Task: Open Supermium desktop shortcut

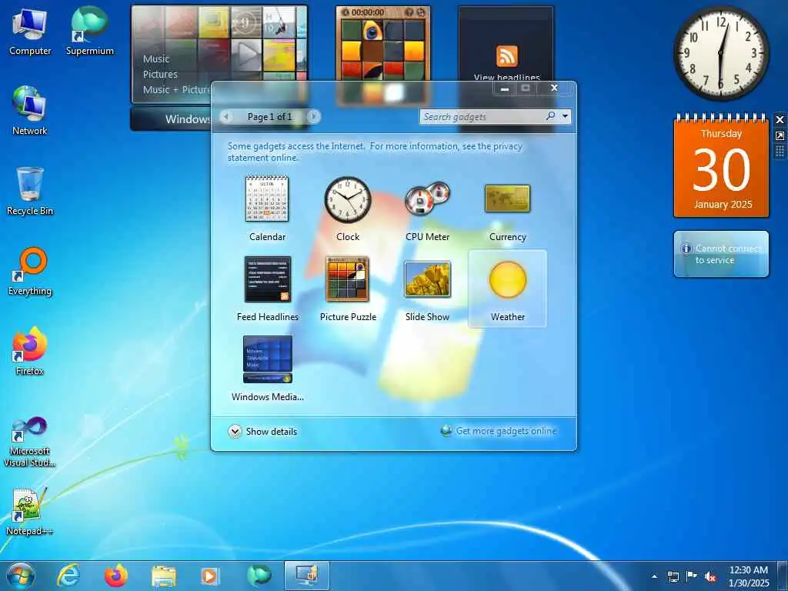Action: [x=89, y=32]
